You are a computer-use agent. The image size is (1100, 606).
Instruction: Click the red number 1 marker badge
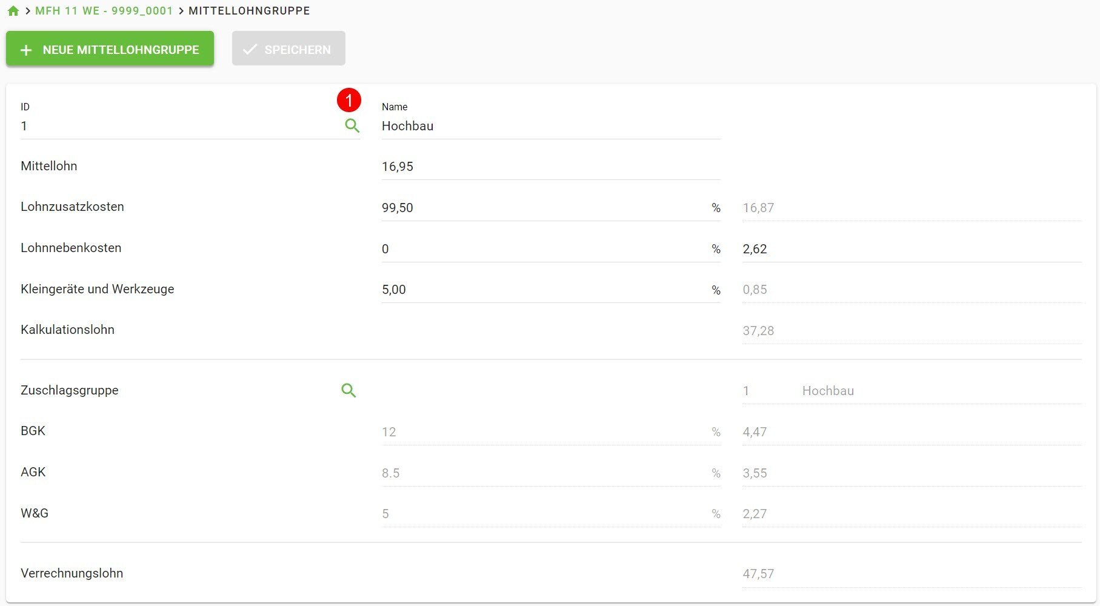[x=349, y=100]
